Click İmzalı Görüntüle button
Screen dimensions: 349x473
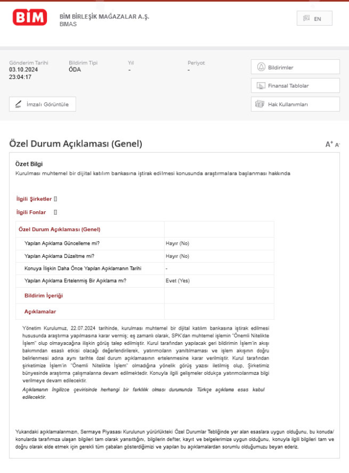(x=43, y=105)
